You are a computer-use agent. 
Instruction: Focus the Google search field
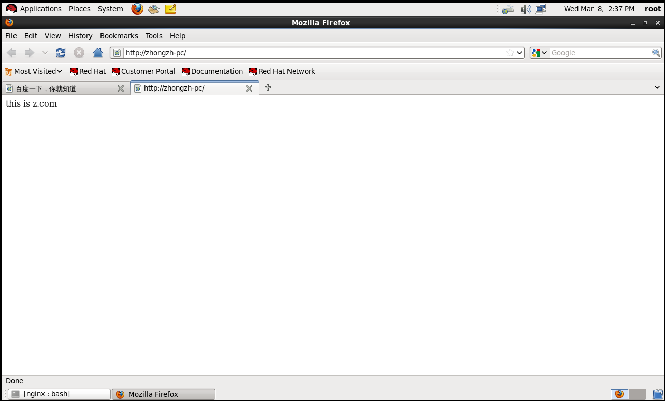click(x=600, y=53)
